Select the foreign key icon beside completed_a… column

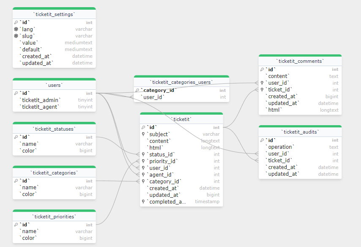pyautogui.click(x=142, y=201)
